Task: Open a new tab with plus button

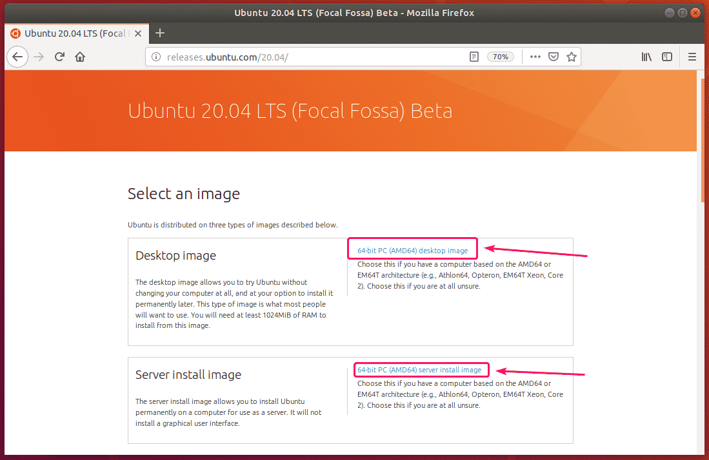Action: point(159,33)
